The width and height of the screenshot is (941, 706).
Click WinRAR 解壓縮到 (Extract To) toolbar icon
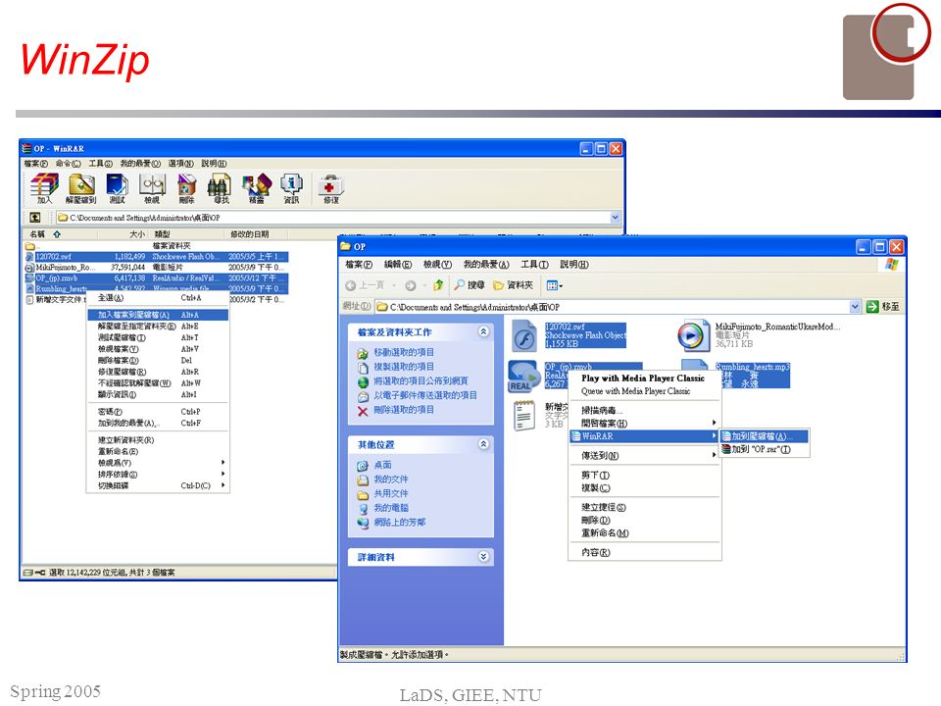[81, 188]
